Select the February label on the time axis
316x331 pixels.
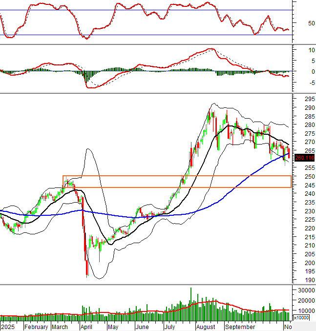[36, 327]
